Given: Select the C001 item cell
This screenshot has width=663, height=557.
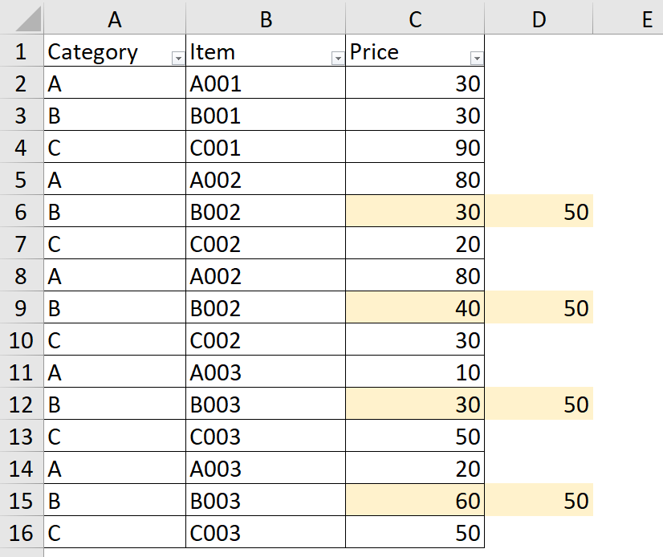Looking at the screenshot, I should (266, 148).
